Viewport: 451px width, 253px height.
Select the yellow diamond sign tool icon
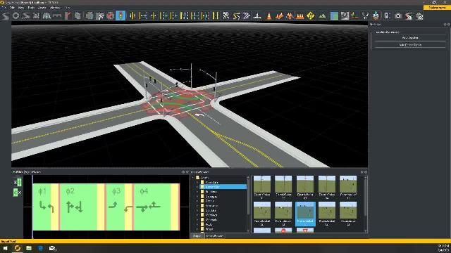(311, 15)
